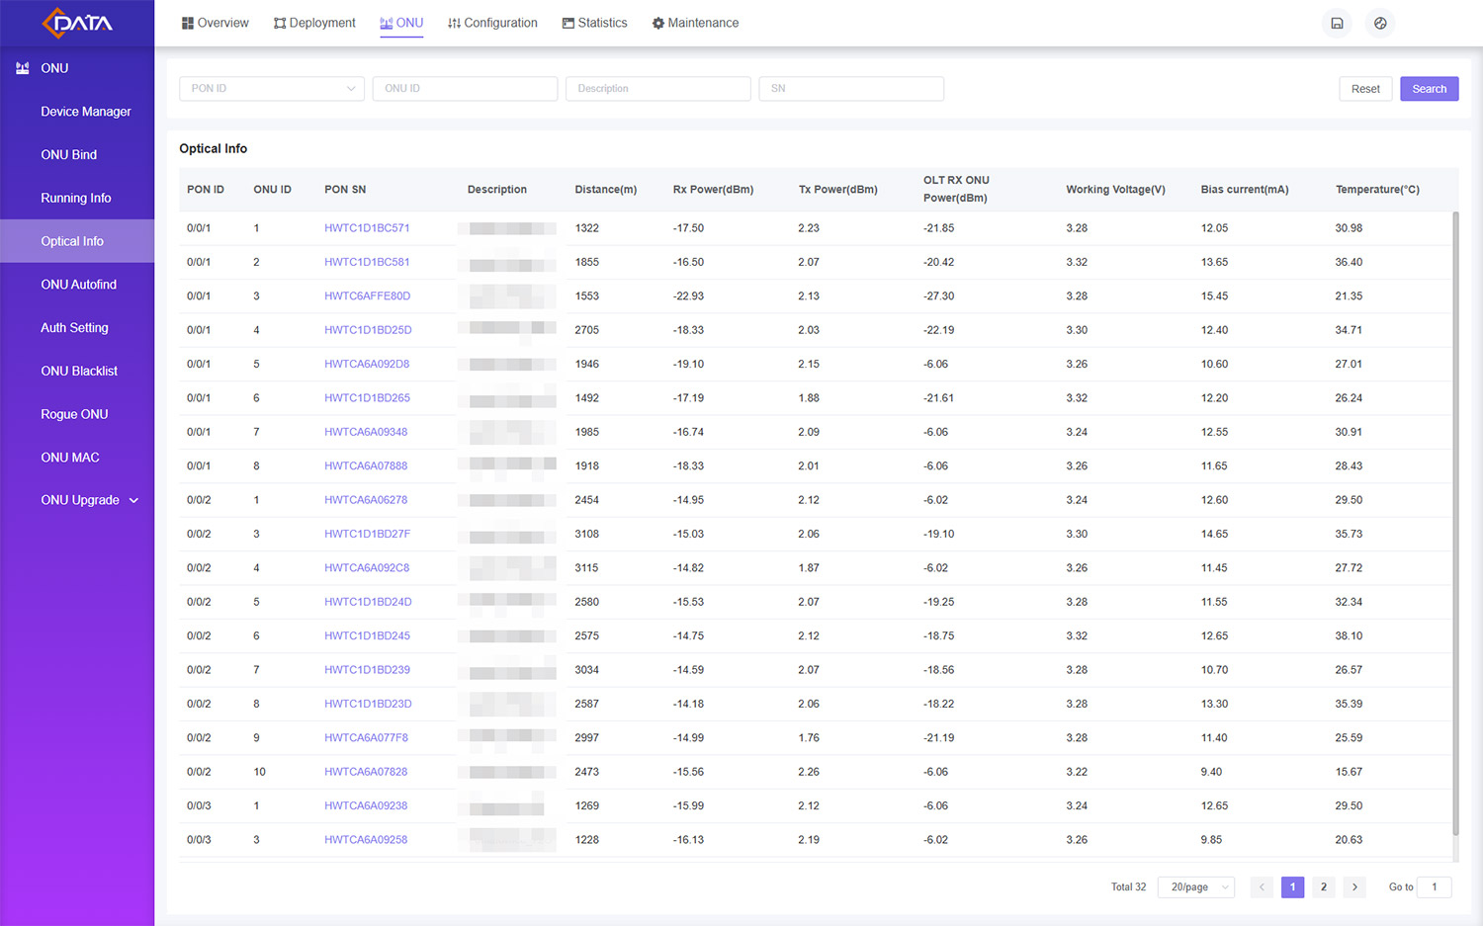1483x926 pixels.
Task: Click the C-DATA logo
Action: 77,23
